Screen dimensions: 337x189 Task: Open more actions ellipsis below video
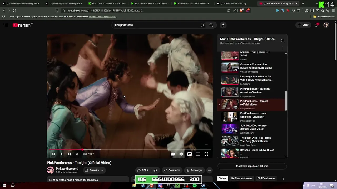coord(210,170)
